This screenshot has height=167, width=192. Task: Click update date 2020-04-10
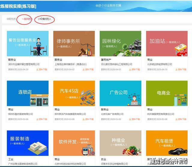tap(162, 69)
